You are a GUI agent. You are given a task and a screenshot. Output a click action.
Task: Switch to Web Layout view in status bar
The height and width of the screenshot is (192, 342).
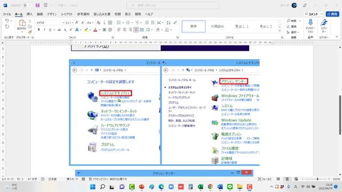(x=296, y=179)
